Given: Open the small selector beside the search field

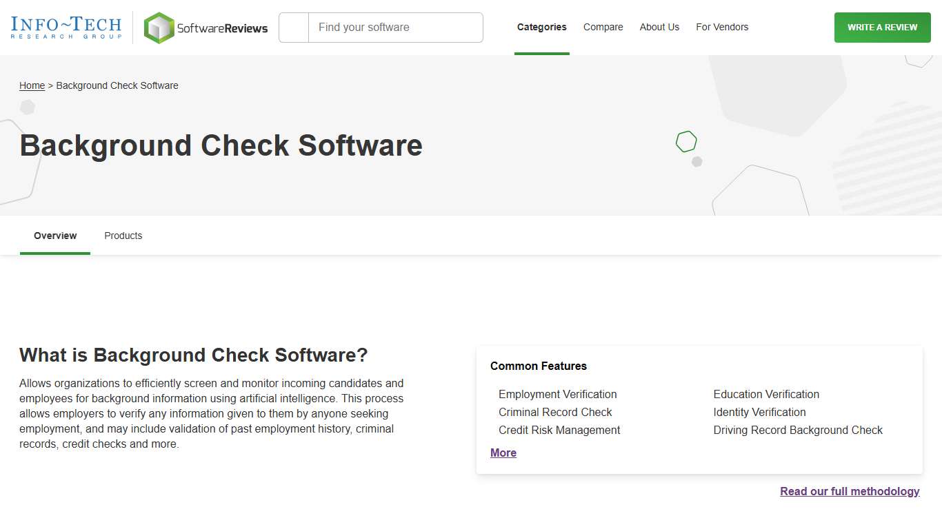Looking at the screenshot, I should pyautogui.click(x=293, y=28).
